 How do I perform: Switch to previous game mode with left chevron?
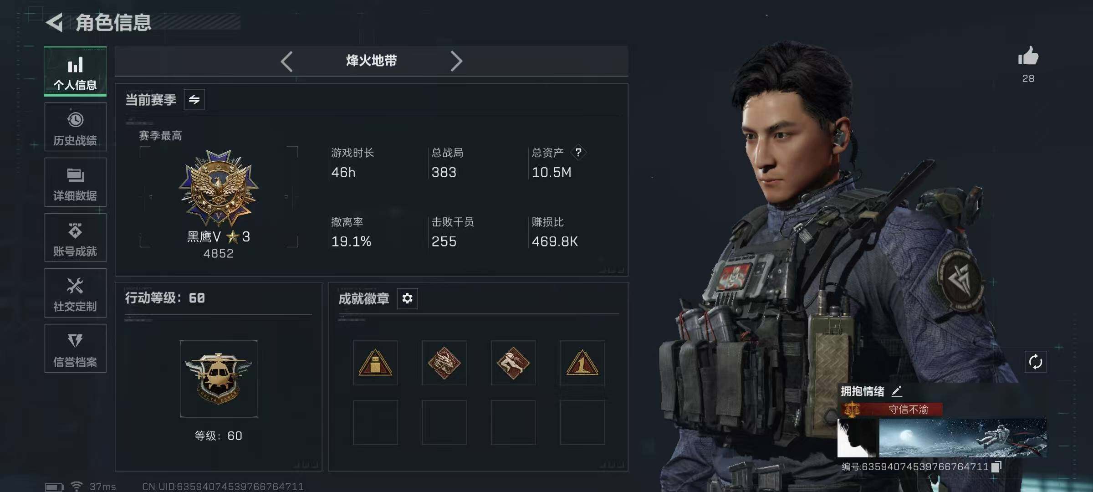point(286,61)
